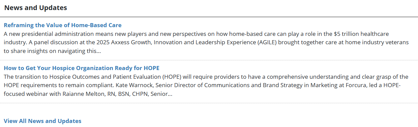Open How to Get Your Hospice Organization Ready for HOPE
The width and height of the screenshot is (418, 127).
click(x=82, y=68)
